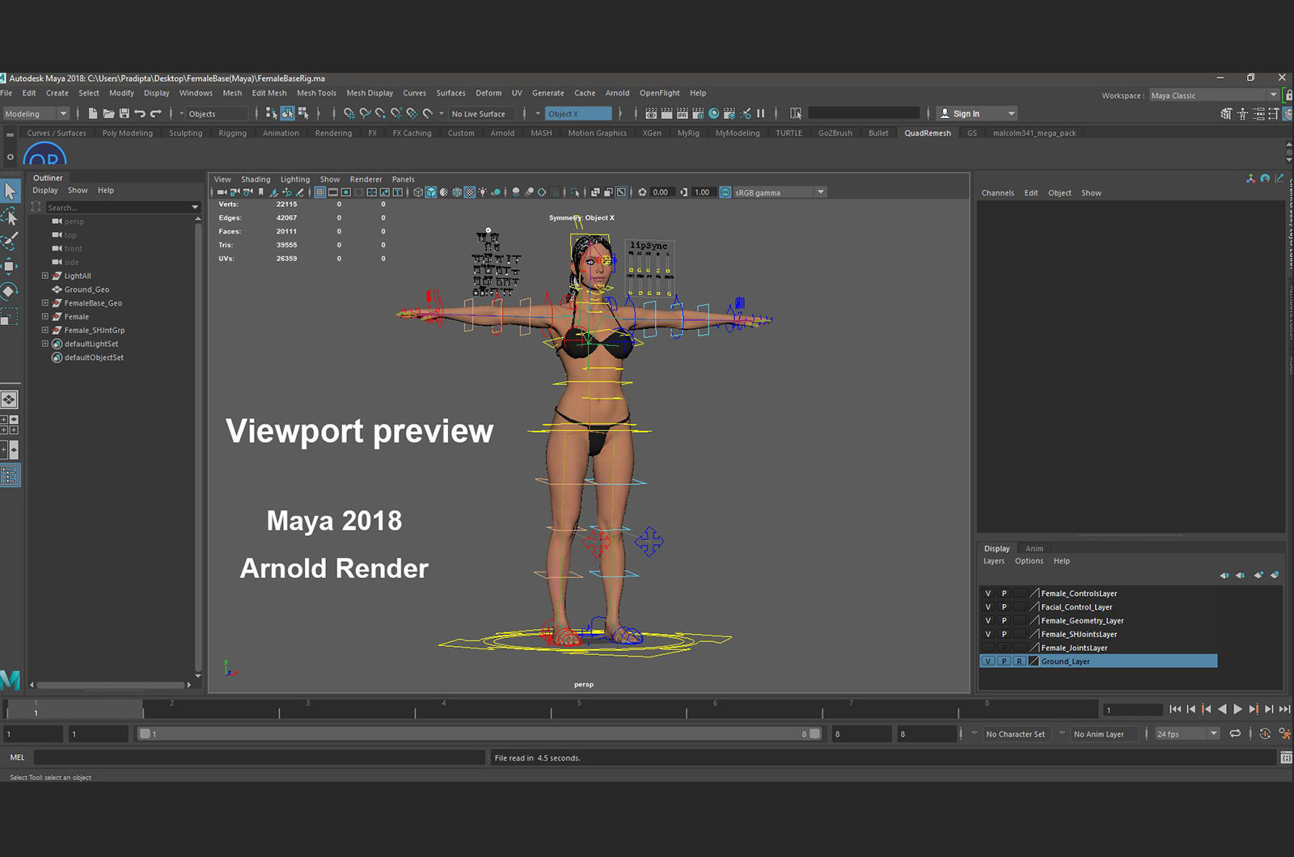The image size is (1294, 857).
Task: Click the move layer up icon
Action: coord(1224,575)
